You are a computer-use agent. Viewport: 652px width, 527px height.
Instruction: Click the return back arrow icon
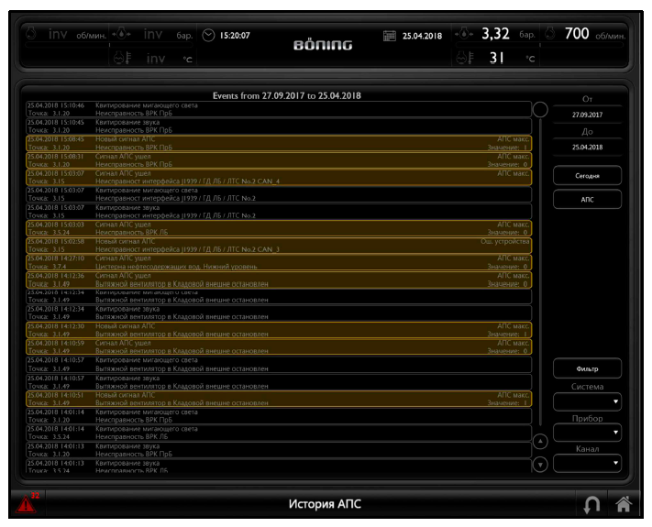(592, 503)
